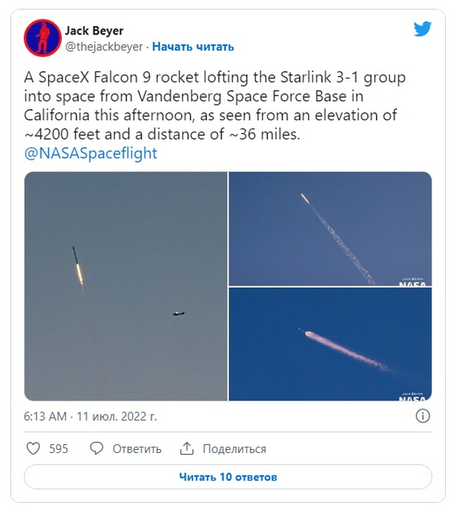Open the @thejackbeyer handle link
Screen dimensions: 457x514
(x=104, y=47)
